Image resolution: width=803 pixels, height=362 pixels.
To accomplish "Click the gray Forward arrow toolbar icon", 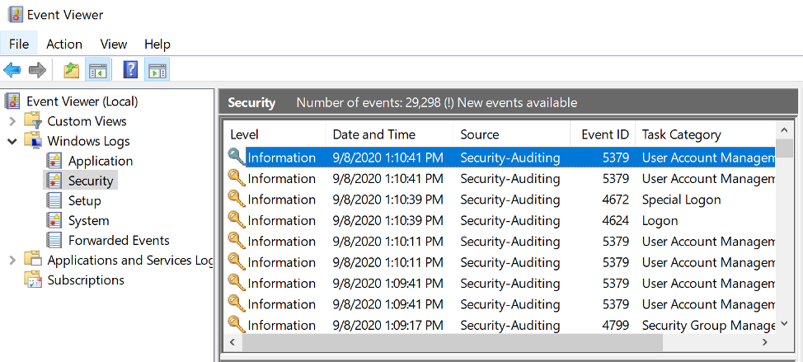I will click(x=37, y=70).
